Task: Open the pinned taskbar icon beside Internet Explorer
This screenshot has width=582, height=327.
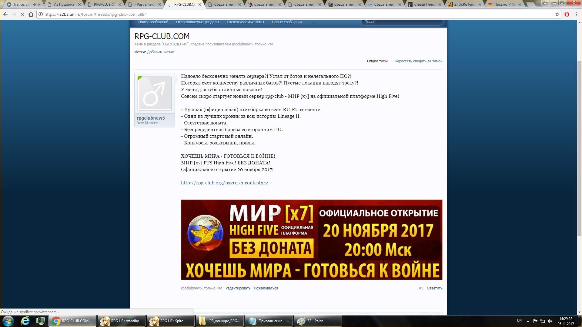Action: click(40, 321)
